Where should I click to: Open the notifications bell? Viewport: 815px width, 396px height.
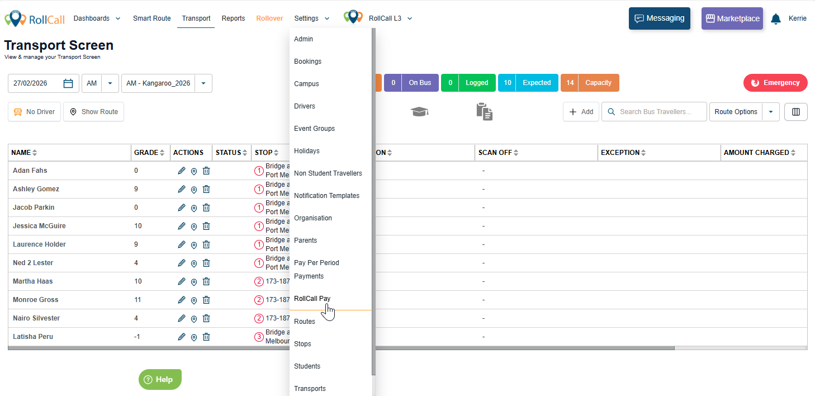[x=775, y=18]
